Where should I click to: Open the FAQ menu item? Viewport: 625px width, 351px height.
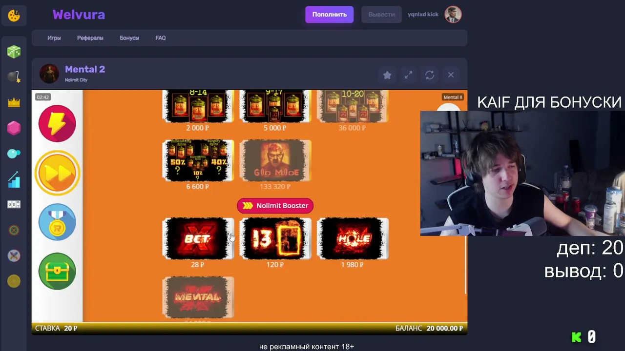[161, 38]
